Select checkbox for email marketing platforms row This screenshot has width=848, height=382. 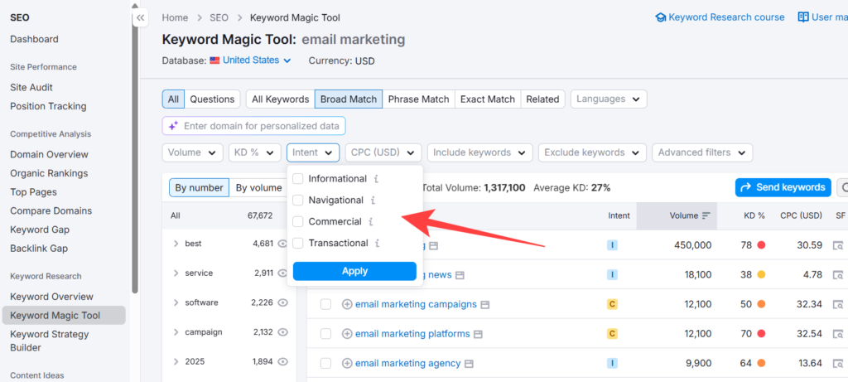coord(325,334)
